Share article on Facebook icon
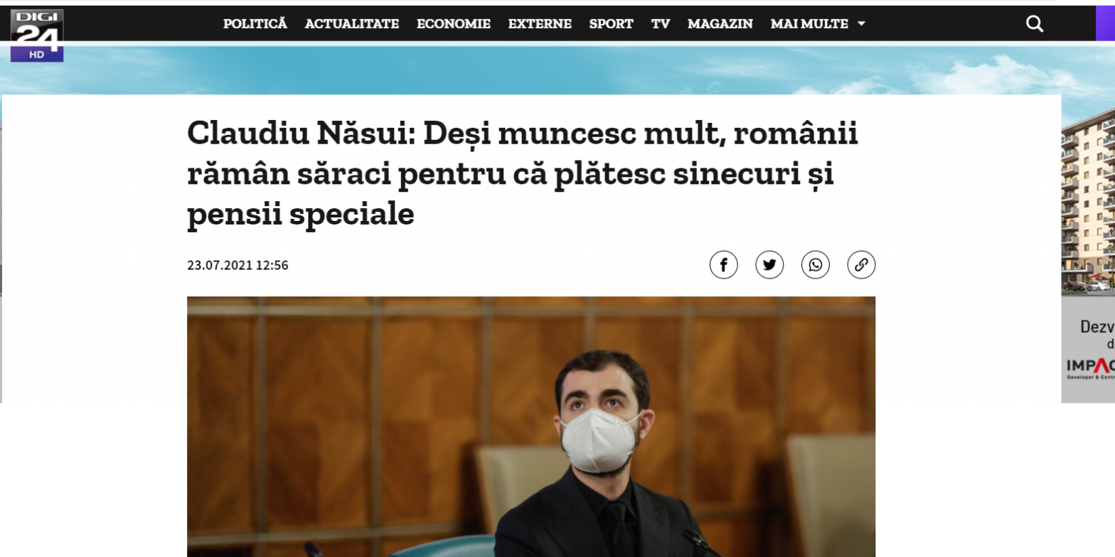The width and height of the screenshot is (1115, 557). [x=723, y=265]
